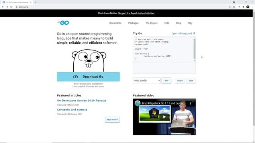Click the code editor's vertical scrollbar
The width and height of the screenshot is (255, 143).
point(194,48)
